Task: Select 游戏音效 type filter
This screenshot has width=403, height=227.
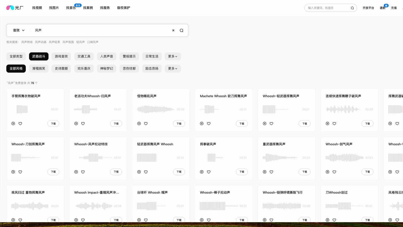Action: pyautogui.click(x=61, y=56)
